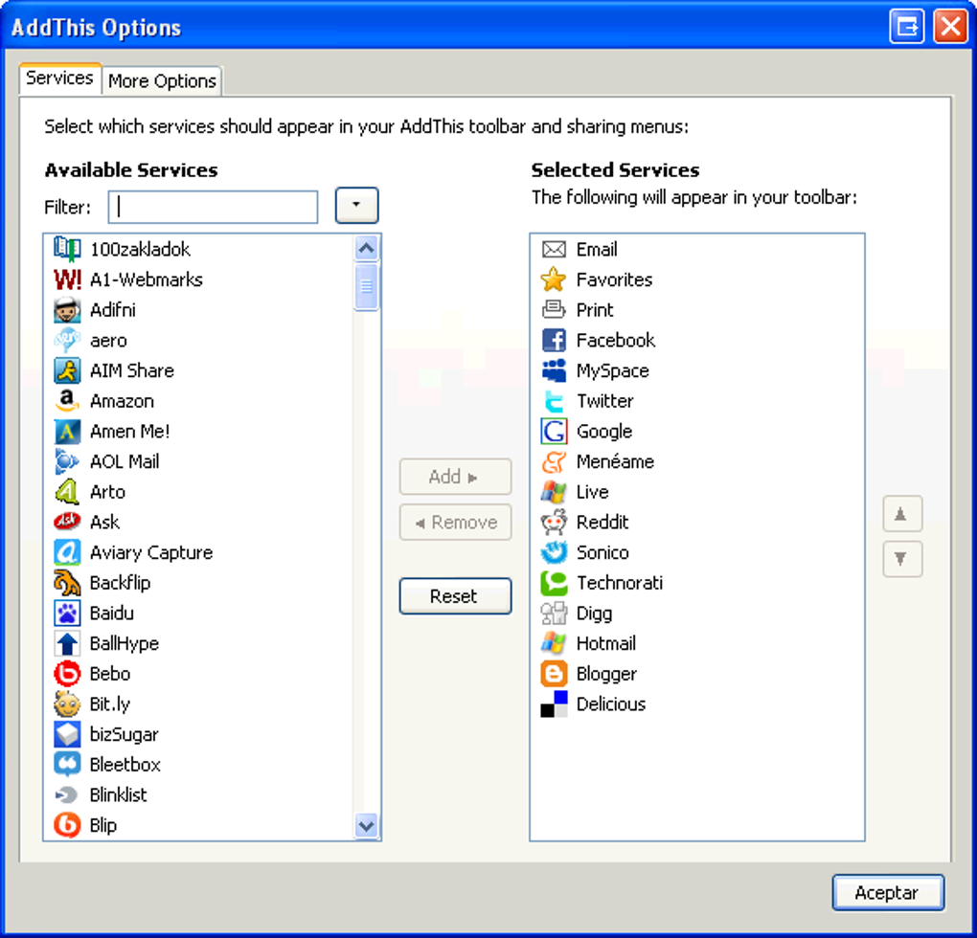Click the move-up arrow for selected services
Viewport: 977px width, 938px height.
click(901, 514)
